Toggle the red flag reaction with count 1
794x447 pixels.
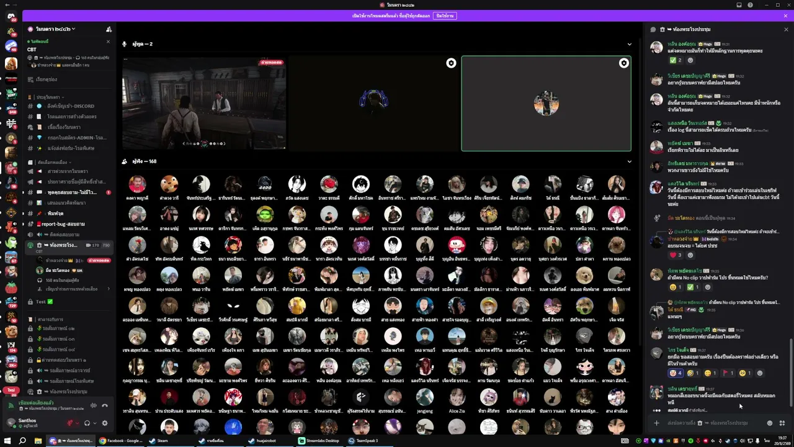pyautogui.click(x=728, y=373)
